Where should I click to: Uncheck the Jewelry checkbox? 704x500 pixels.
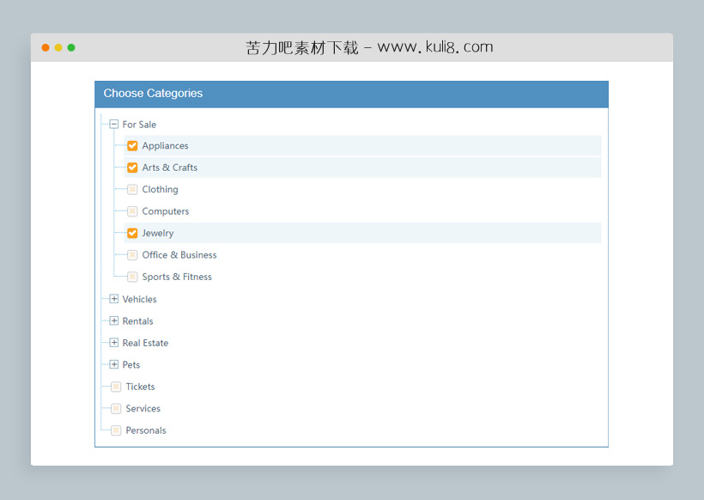[132, 234]
